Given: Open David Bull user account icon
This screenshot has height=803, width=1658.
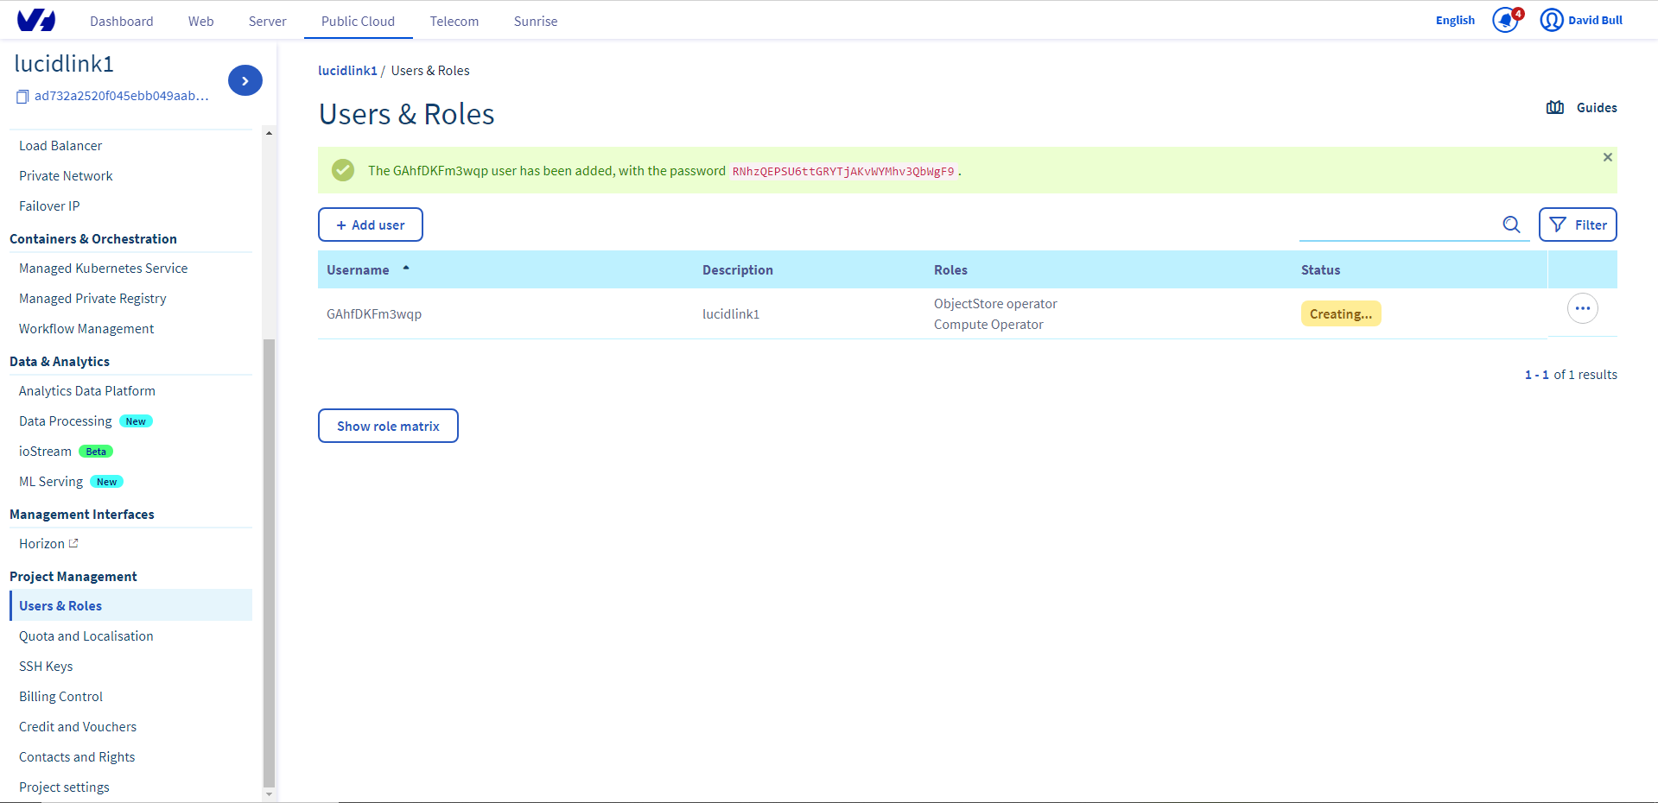Looking at the screenshot, I should [x=1552, y=20].
